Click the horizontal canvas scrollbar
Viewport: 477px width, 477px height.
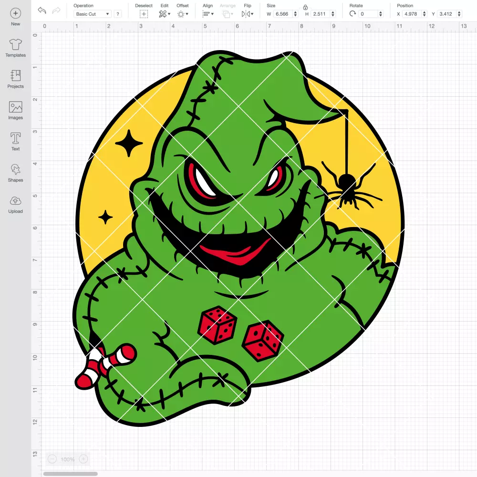pyautogui.click(x=70, y=474)
